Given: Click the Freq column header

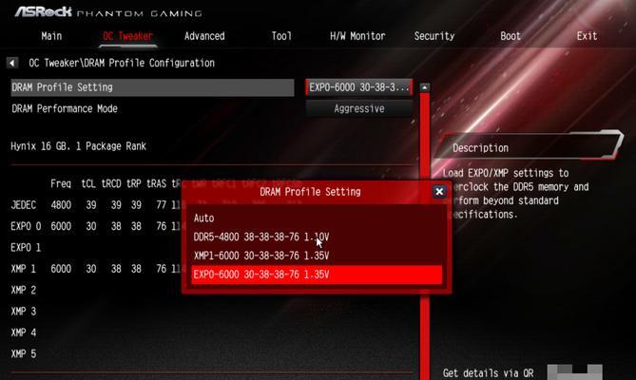Looking at the screenshot, I should click(x=61, y=184).
